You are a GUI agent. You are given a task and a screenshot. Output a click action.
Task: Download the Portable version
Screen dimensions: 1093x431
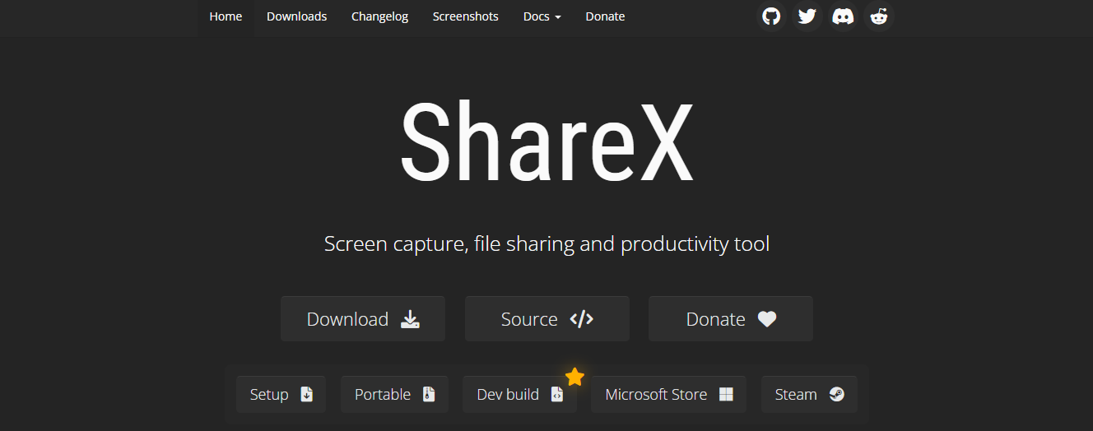(394, 395)
